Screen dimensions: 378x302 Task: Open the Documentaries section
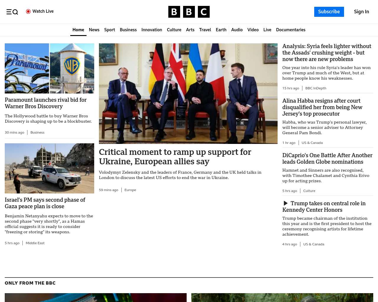coord(291,30)
